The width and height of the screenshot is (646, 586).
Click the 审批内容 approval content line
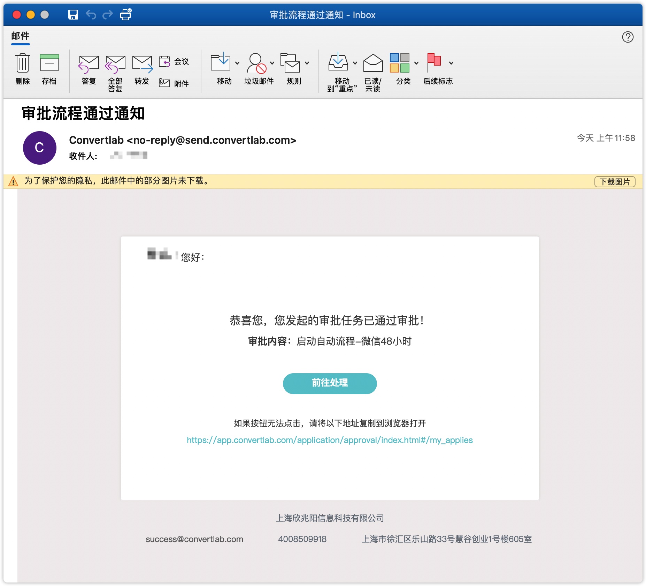click(330, 341)
